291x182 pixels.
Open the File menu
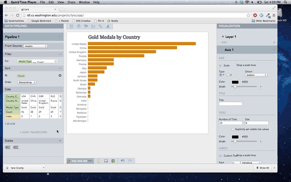[x=43, y=2]
